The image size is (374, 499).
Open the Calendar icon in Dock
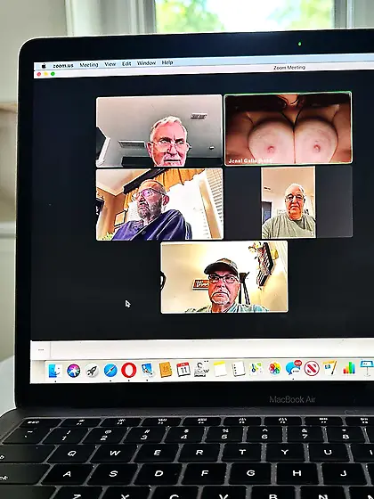(183, 370)
